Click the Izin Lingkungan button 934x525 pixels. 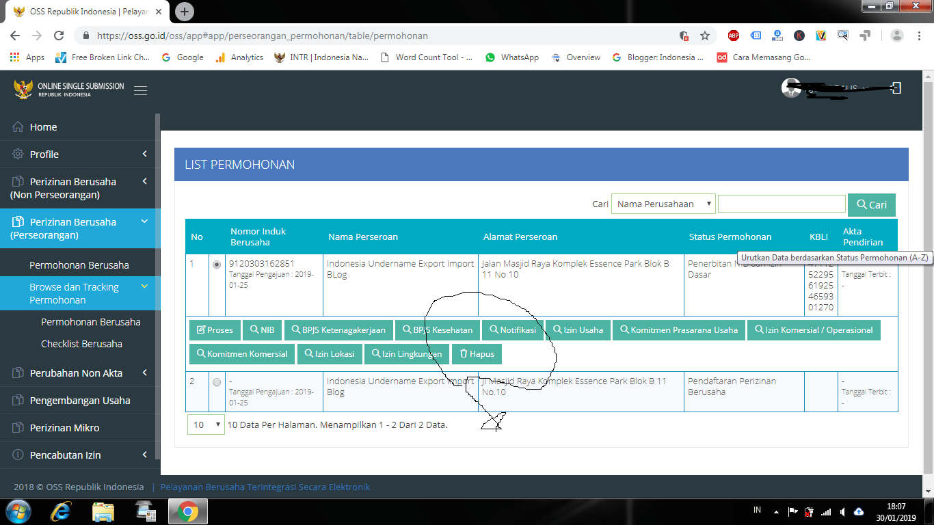[x=407, y=353]
